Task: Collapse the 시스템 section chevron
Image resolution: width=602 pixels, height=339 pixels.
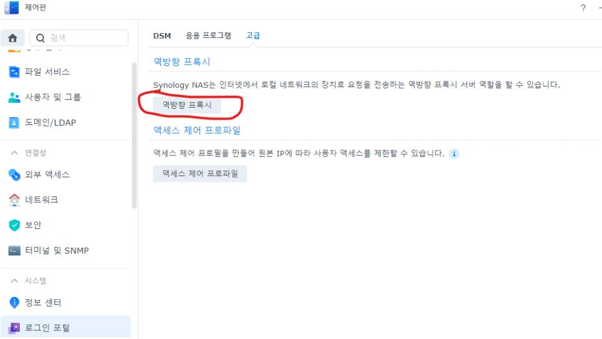Action: pyautogui.click(x=14, y=281)
